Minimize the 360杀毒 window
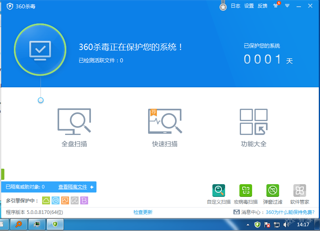320x231 pixels. point(299,6)
